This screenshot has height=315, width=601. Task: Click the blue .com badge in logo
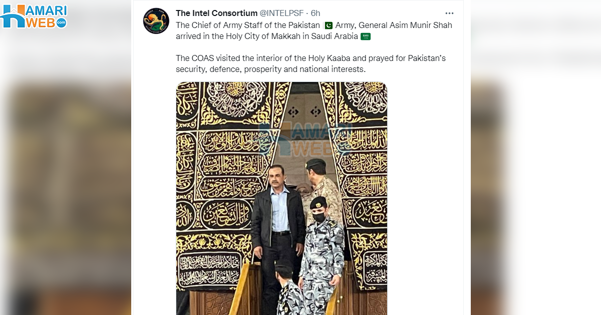point(61,23)
